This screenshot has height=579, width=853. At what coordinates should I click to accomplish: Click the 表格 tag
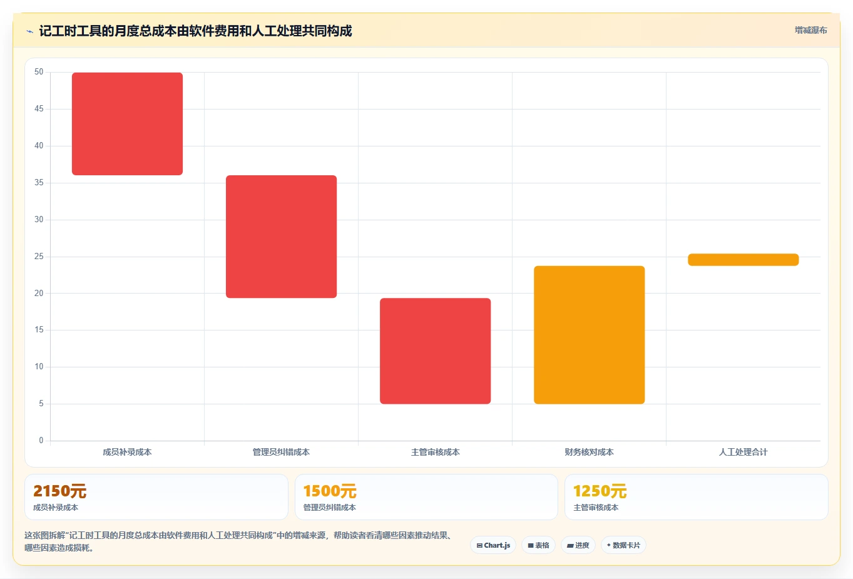538,545
